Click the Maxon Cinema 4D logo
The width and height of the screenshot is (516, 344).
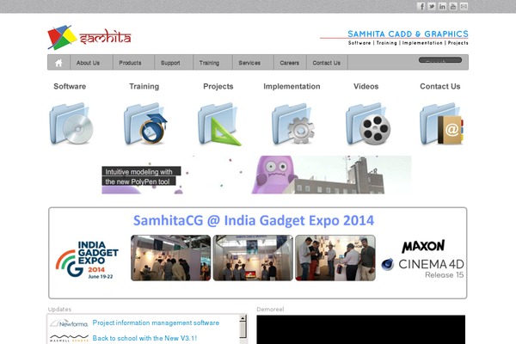tap(423, 259)
